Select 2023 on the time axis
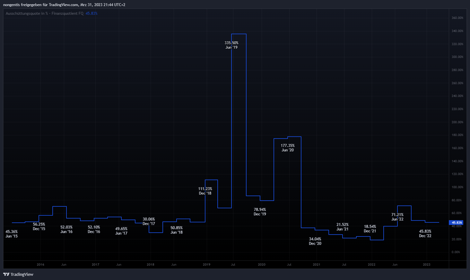Viewport: 470px width, 280px height. pyautogui.click(x=426, y=265)
